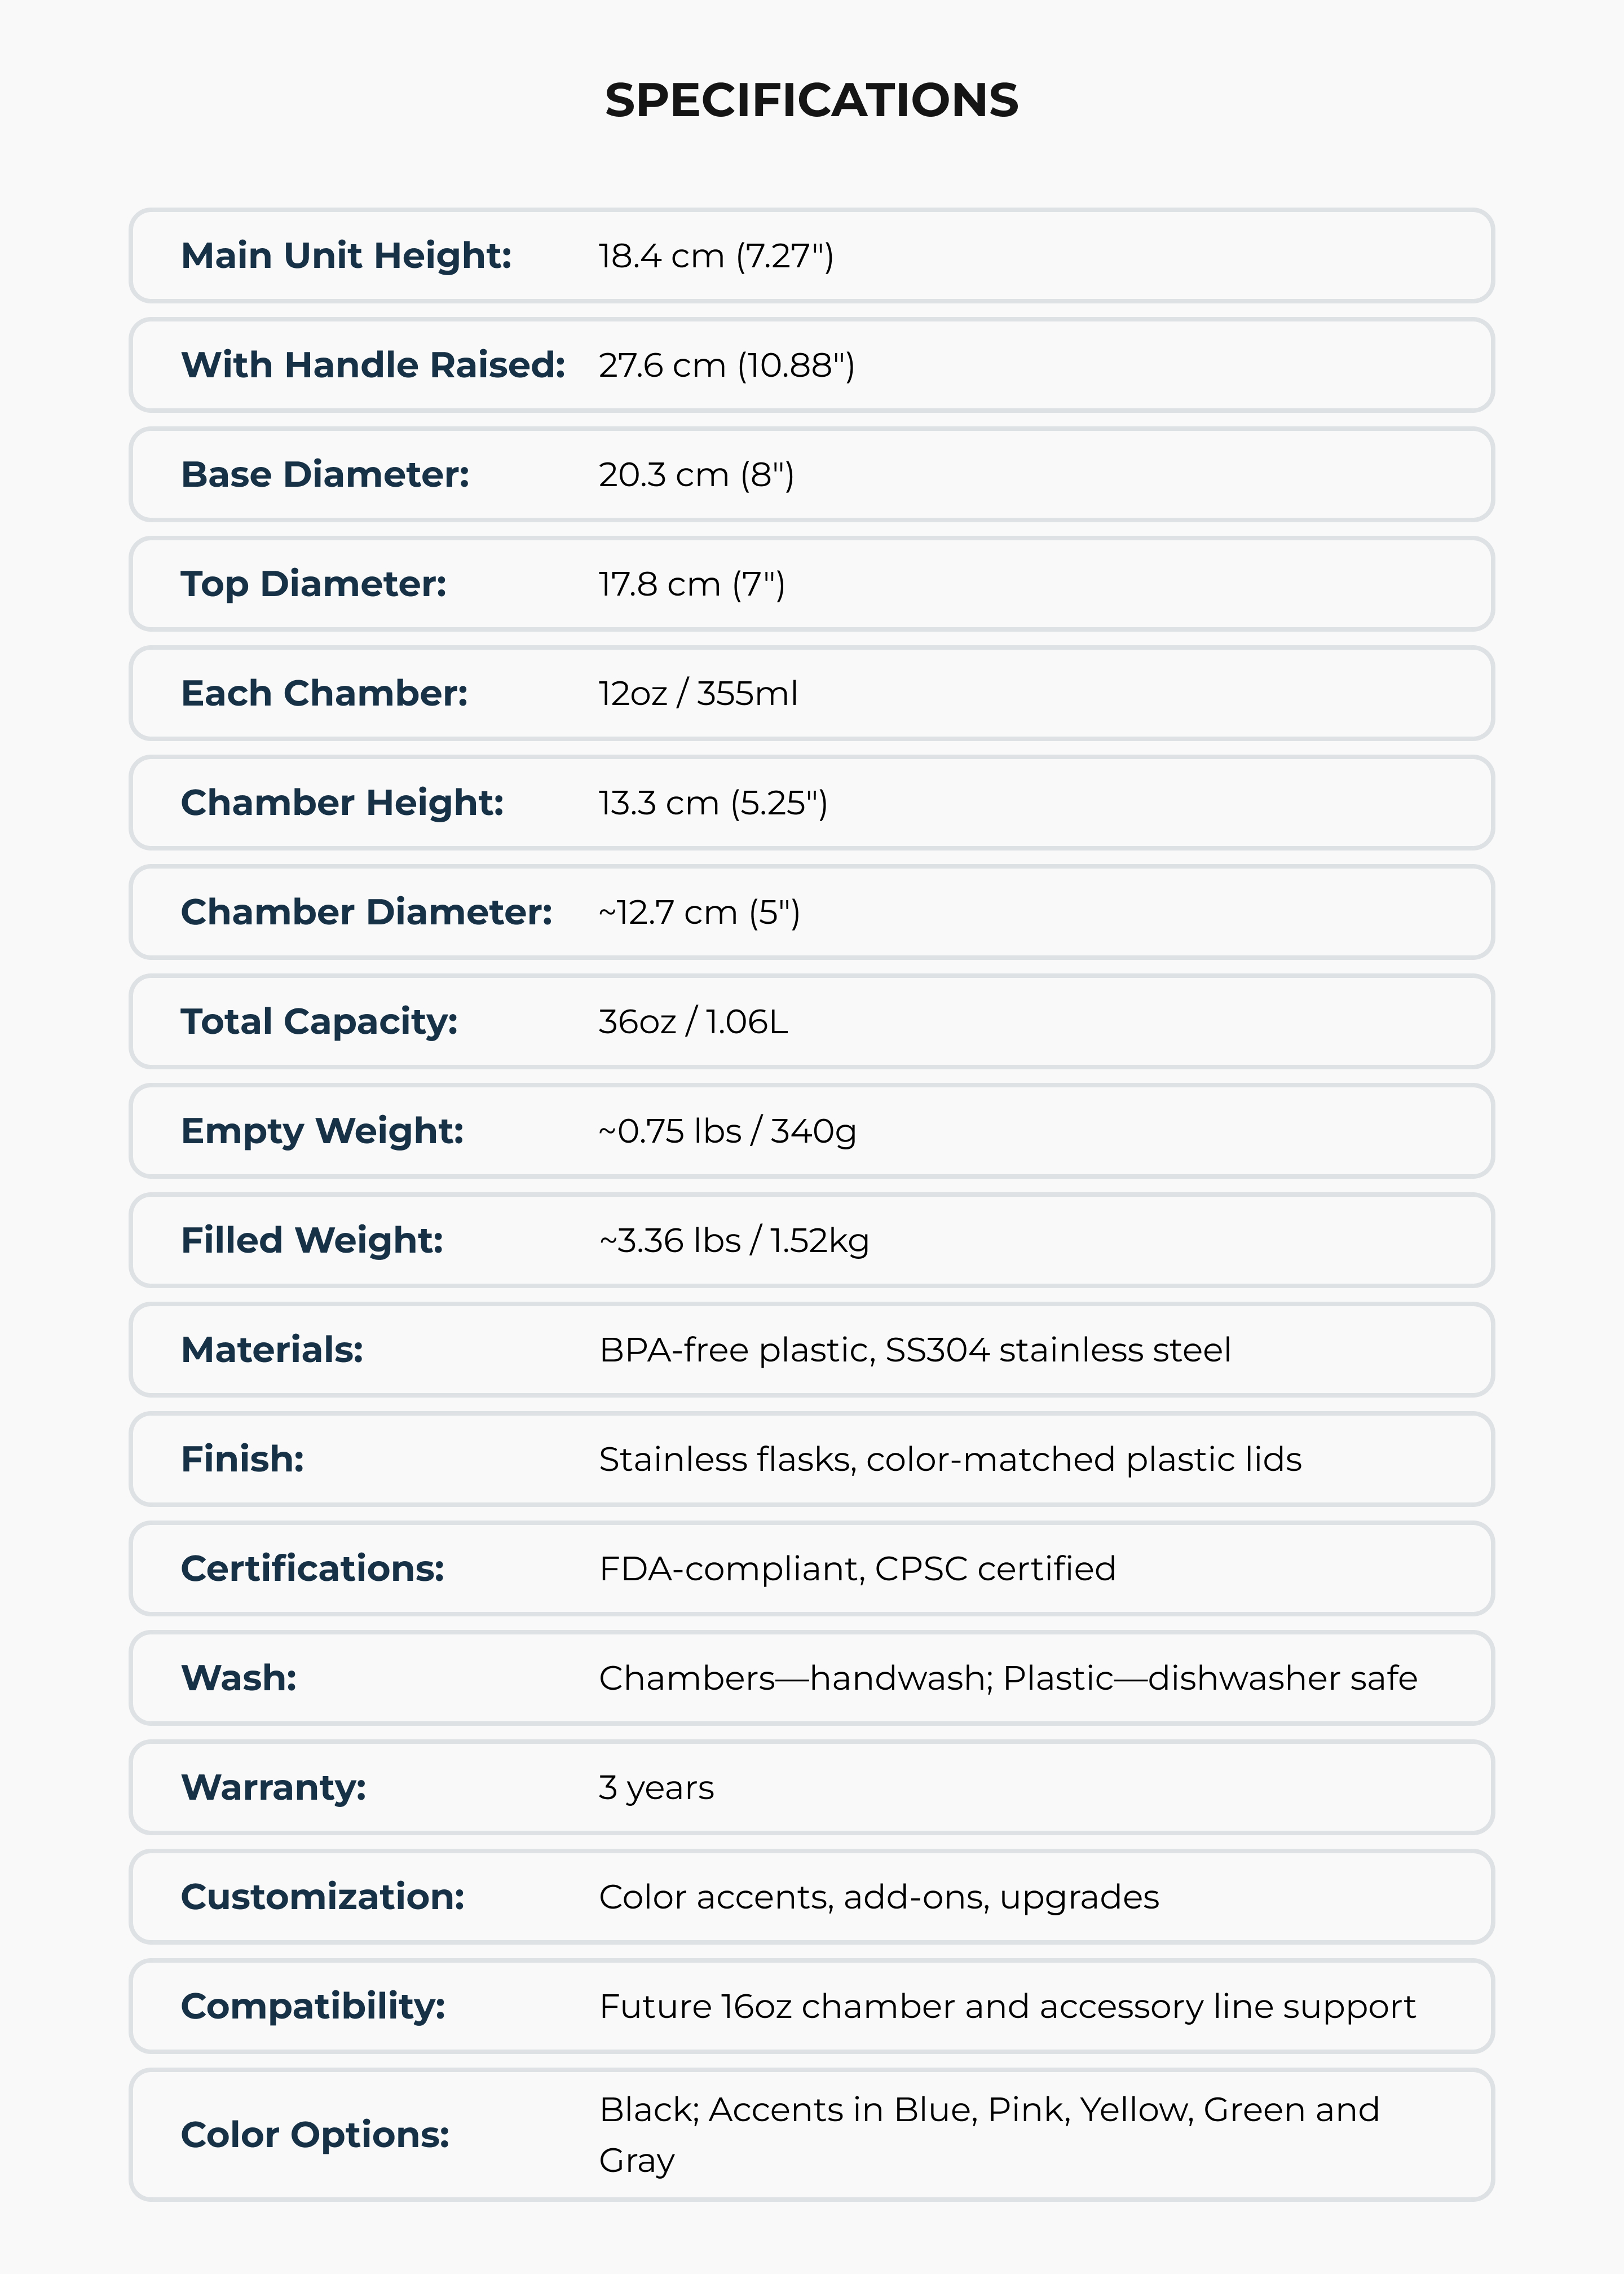Screen dimensions: 1624x2274
Task: Select the Total Capacity 36oz value
Action: tap(693, 1022)
